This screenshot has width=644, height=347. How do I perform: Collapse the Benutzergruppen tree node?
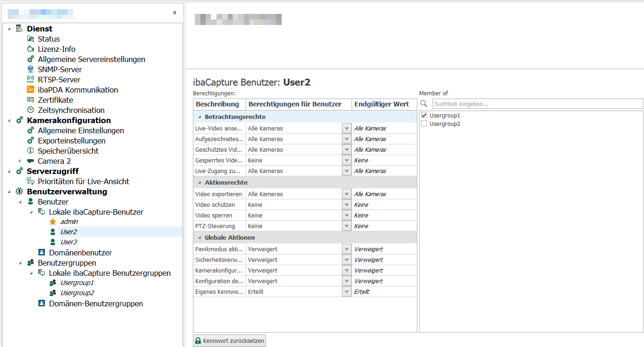click(x=20, y=263)
